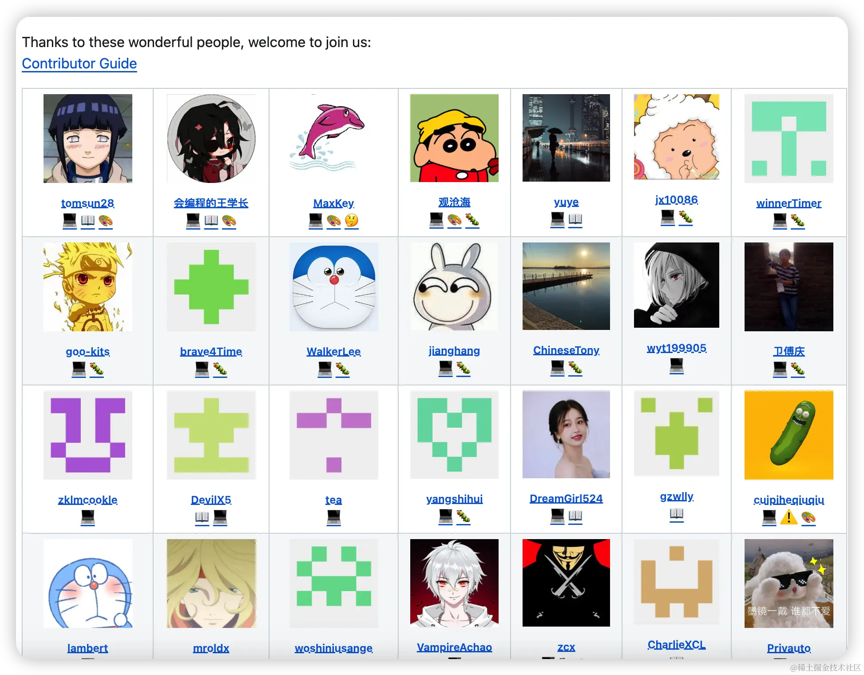The image size is (864, 675).
Task: Open the tomsun28 profile link
Action: [87, 203]
